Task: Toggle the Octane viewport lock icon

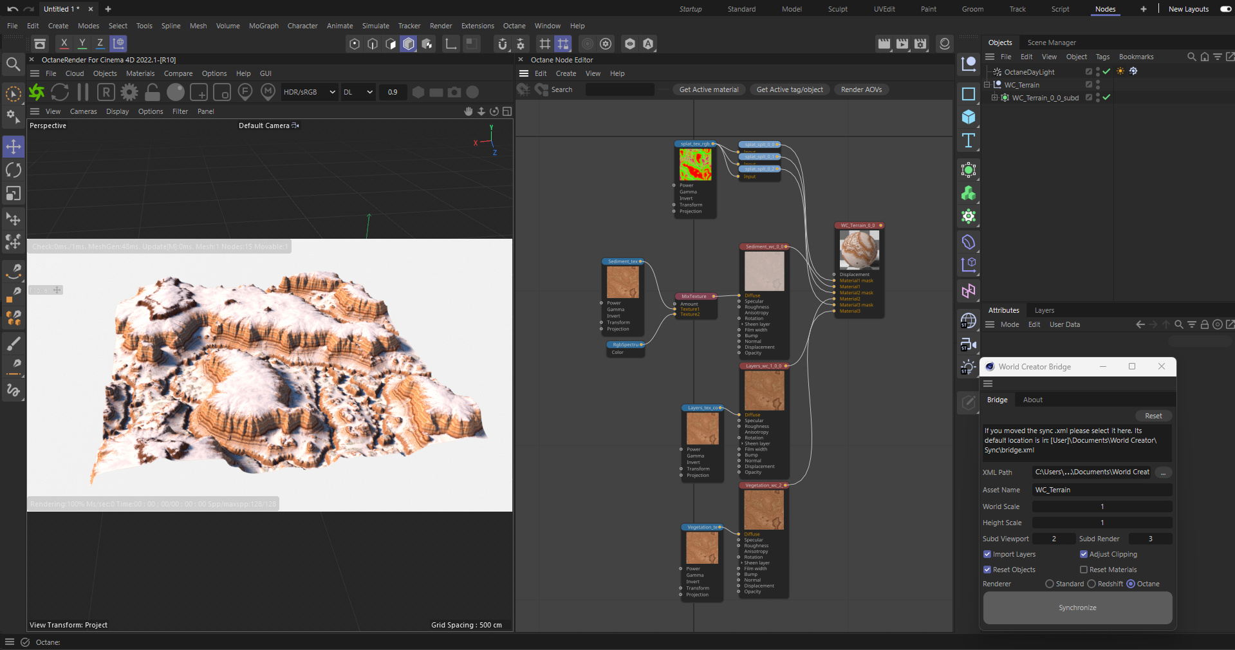Action: click(153, 92)
